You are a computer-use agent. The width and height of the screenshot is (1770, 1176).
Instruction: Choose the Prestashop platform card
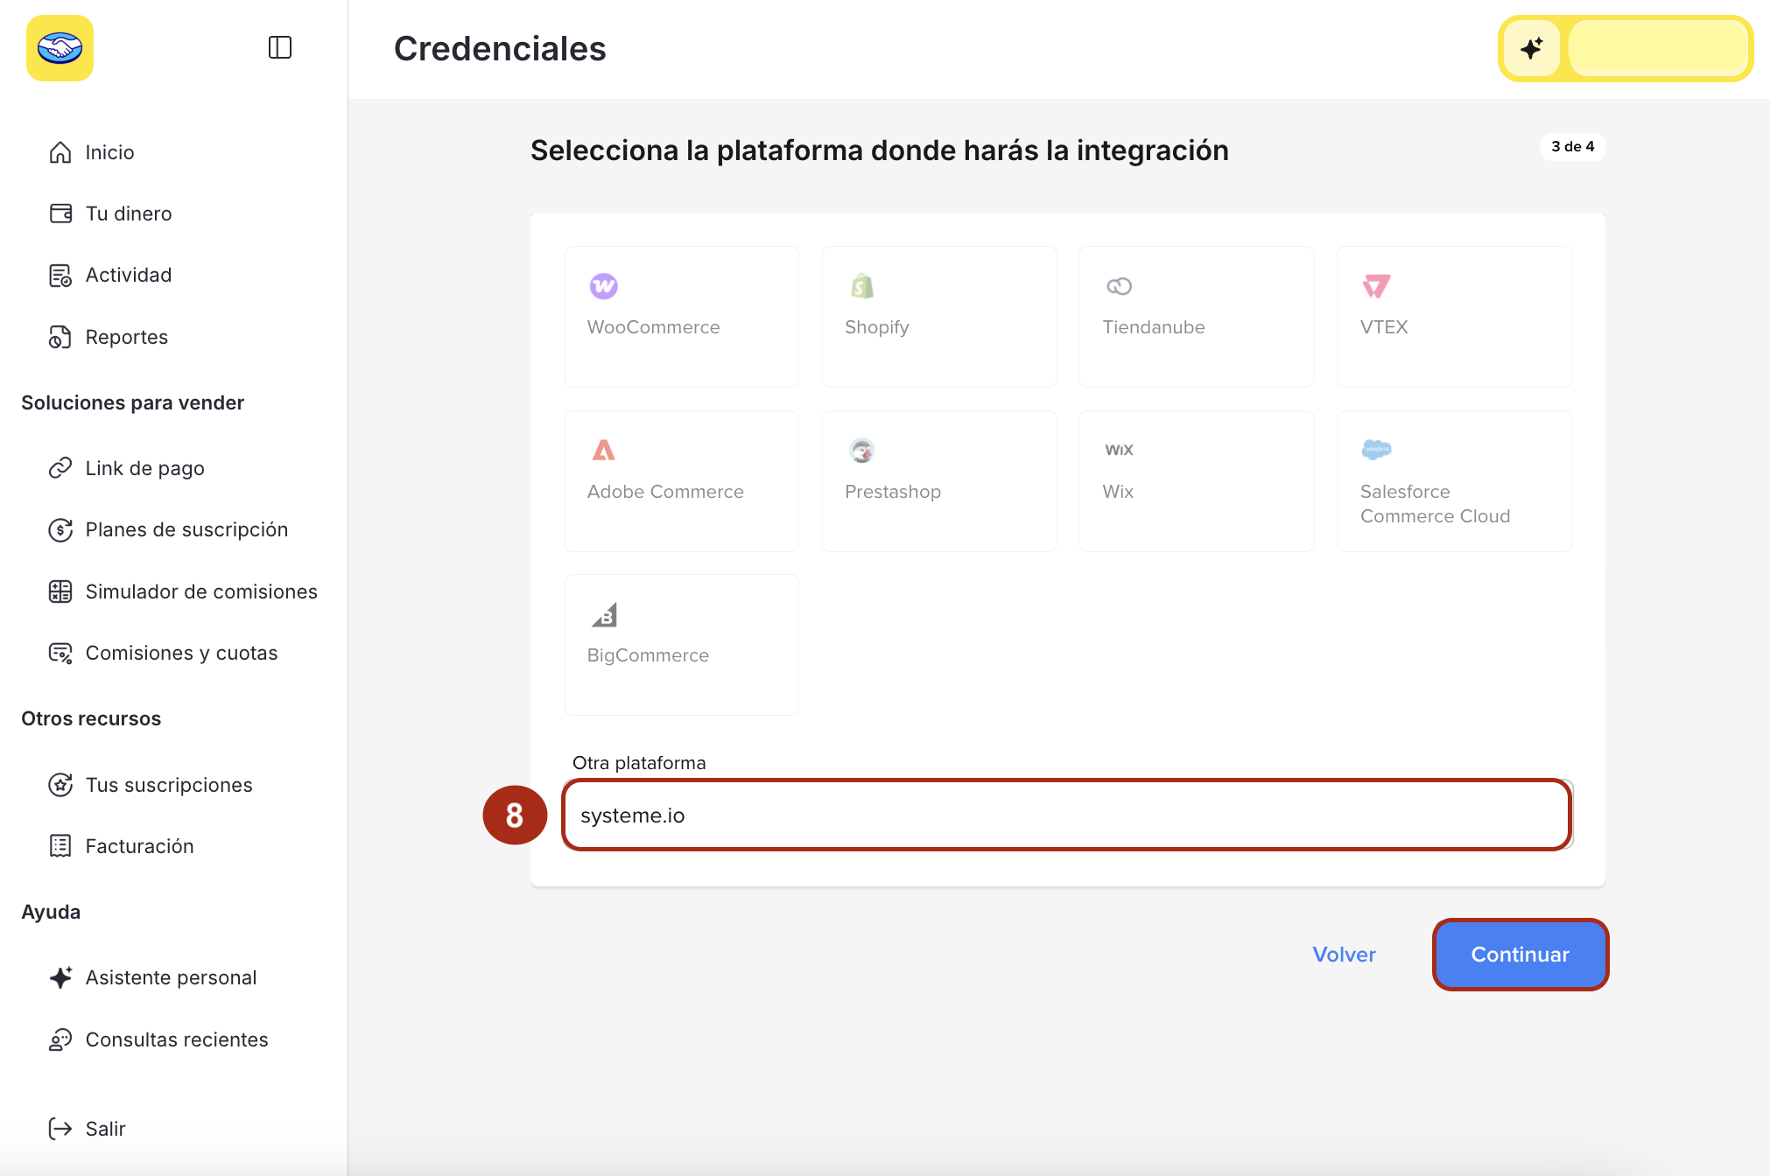coord(939,481)
